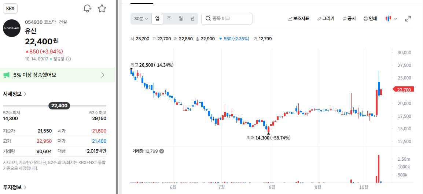
Task: Click the price alert bell icon
Action: pyautogui.click(x=87, y=8)
